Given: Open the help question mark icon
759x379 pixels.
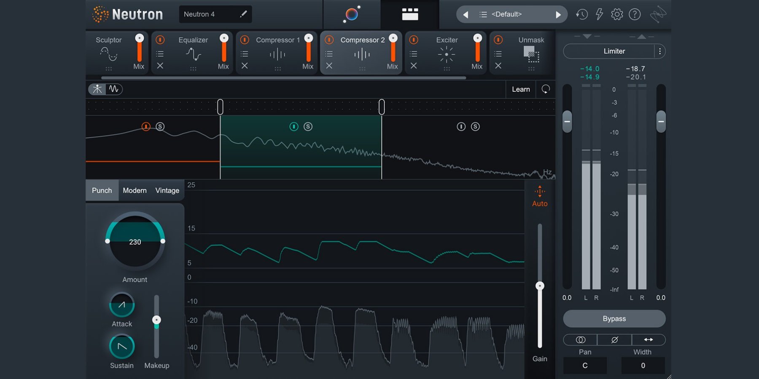Looking at the screenshot, I should pos(635,14).
